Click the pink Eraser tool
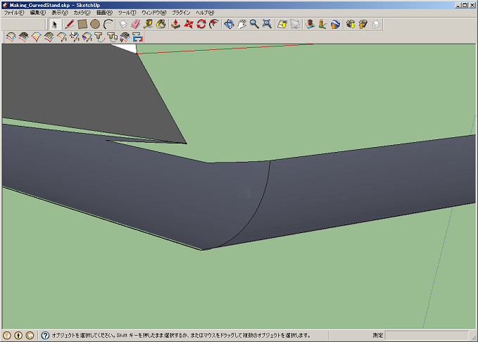Viewport: 478px width, 342px height. click(136, 24)
